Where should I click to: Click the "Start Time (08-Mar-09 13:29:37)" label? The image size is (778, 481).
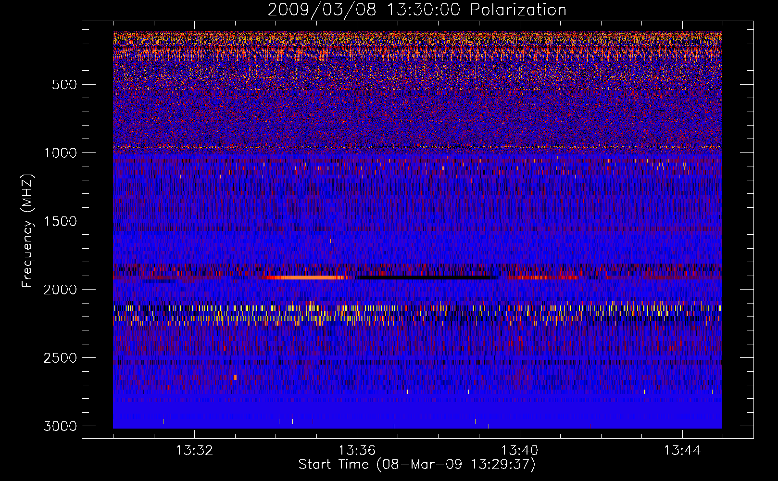(417, 465)
